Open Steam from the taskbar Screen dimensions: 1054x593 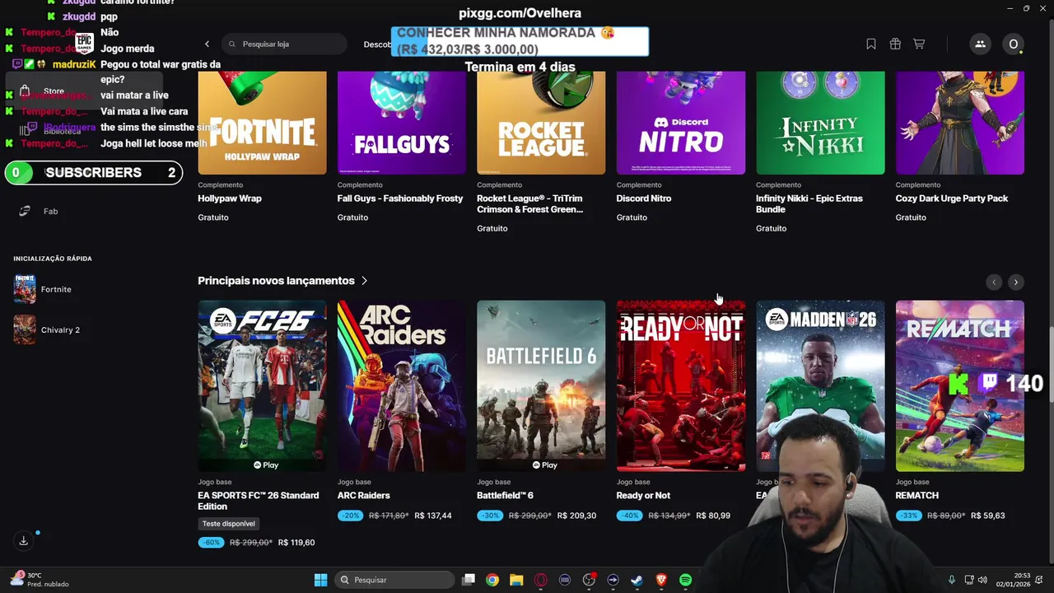click(637, 580)
